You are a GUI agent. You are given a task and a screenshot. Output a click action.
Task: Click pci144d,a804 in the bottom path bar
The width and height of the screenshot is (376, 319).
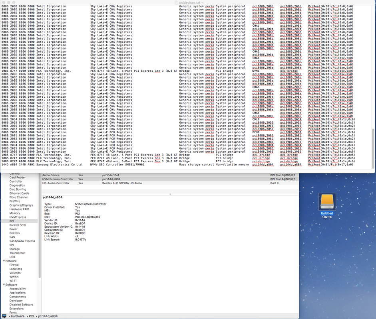pyautogui.click(x=48, y=316)
